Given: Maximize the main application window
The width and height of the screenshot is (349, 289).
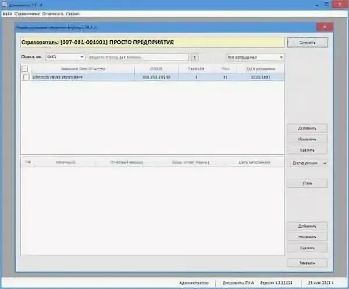Looking at the screenshot, I should tap(327, 5).
